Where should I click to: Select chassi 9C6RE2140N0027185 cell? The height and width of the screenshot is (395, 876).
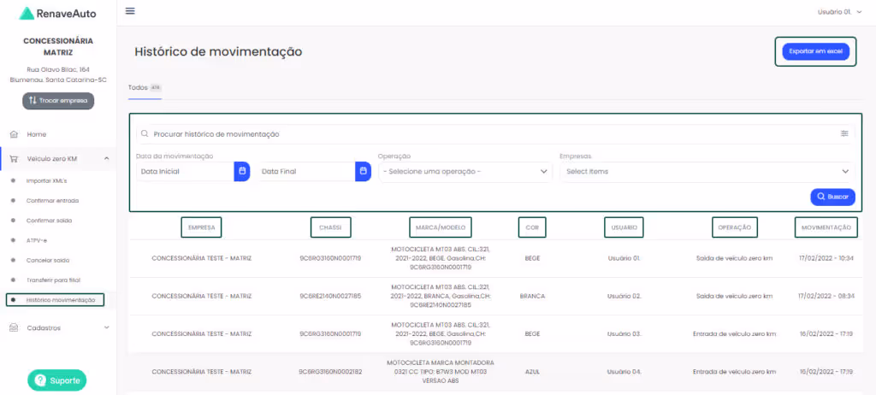330,296
